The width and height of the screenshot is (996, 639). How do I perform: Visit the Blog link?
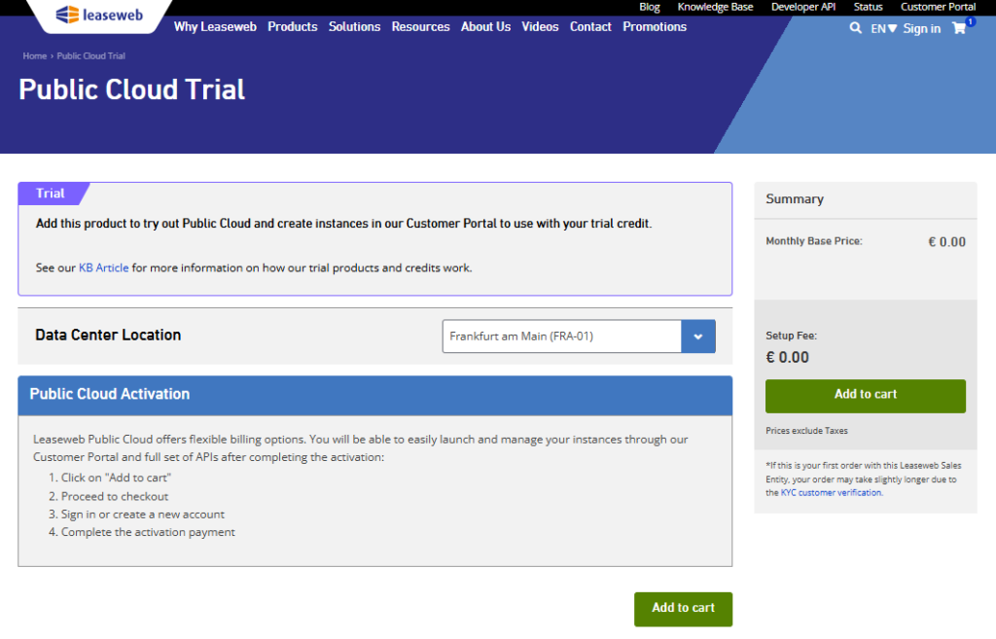click(x=649, y=7)
